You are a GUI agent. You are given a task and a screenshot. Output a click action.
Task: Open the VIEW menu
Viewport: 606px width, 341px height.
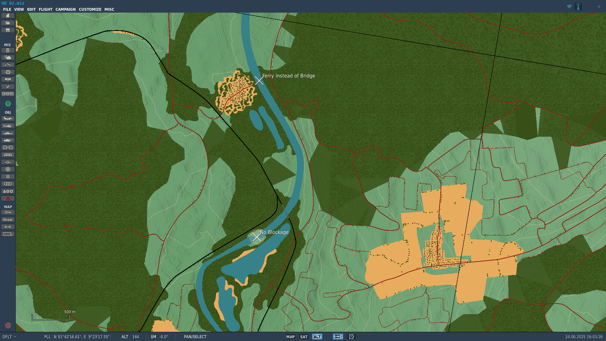19,9
